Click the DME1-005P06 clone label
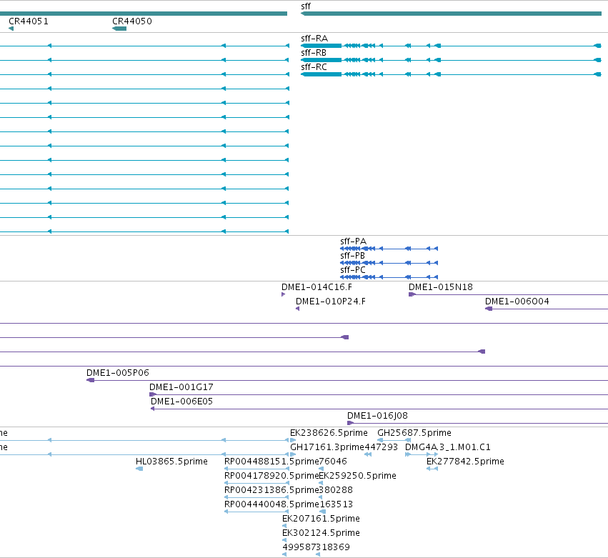 [117, 373]
